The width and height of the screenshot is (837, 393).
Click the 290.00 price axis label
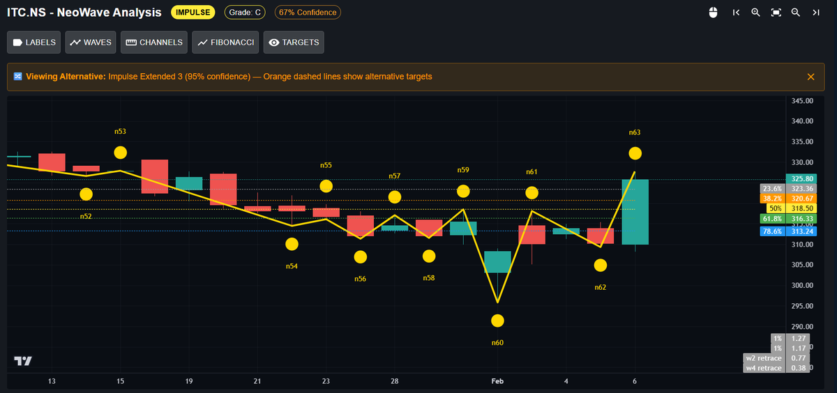tap(804, 327)
